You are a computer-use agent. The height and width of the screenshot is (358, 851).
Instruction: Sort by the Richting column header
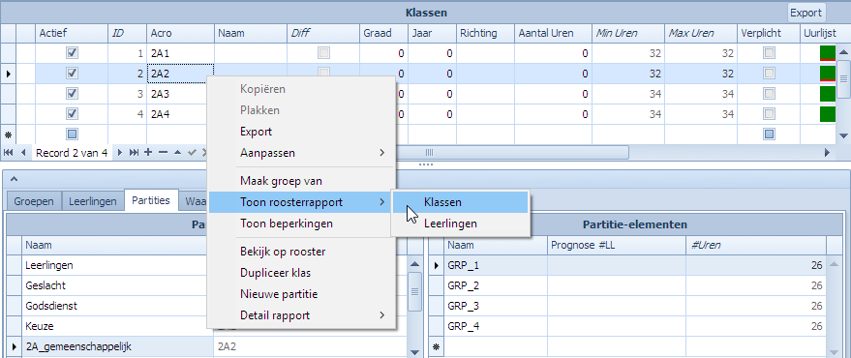click(x=485, y=33)
